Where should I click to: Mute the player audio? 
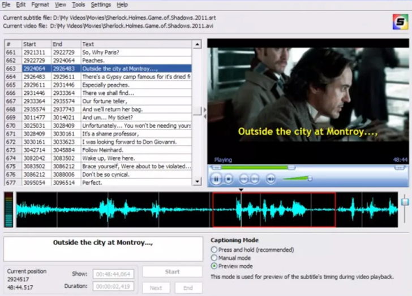pos(271,179)
